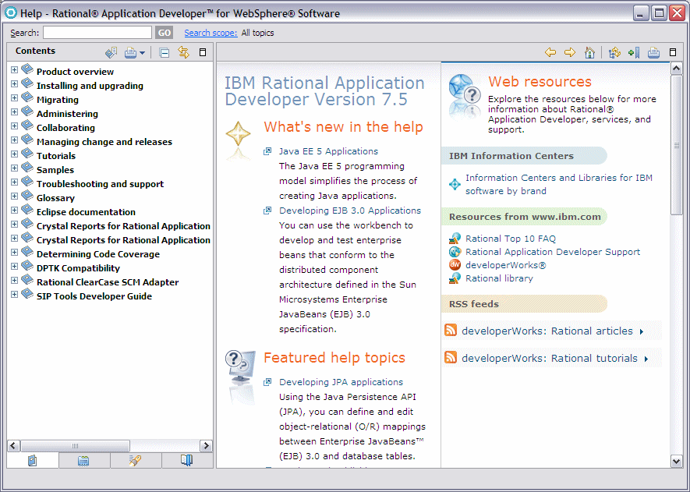Expand the Installing and upgrading topic
This screenshot has width=690, height=492.
coord(14,84)
